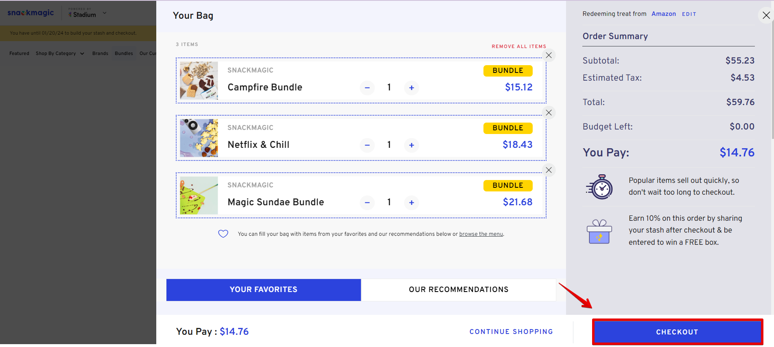Remove Campfire Bundle with its X icon
Screen dimensions: 774x347
(549, 55)
